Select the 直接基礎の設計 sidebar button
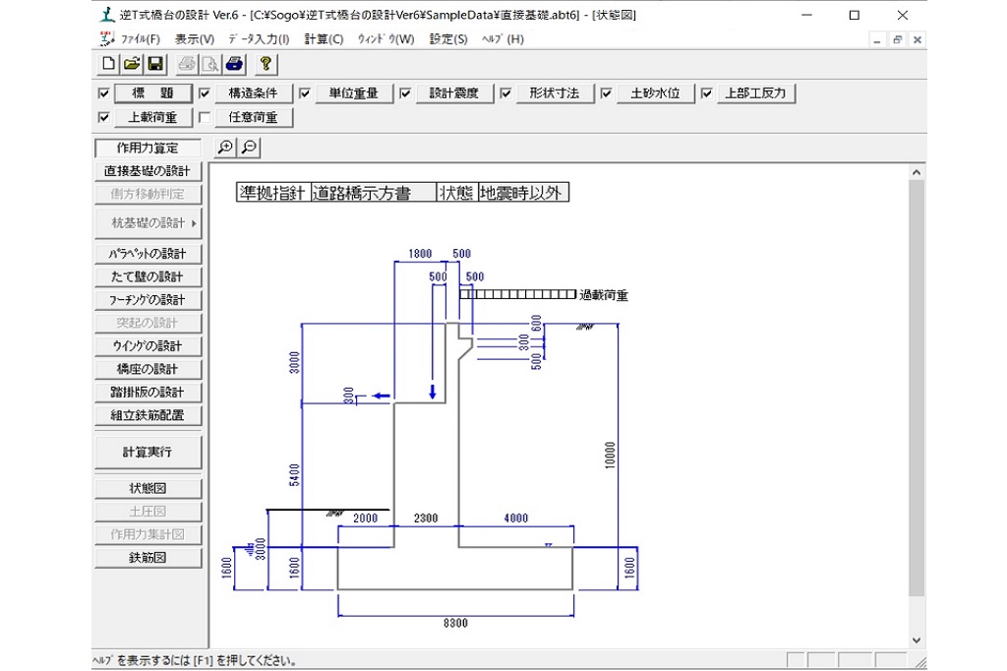1007x671 pixels. pyautogui.click(x=148, y=171)
